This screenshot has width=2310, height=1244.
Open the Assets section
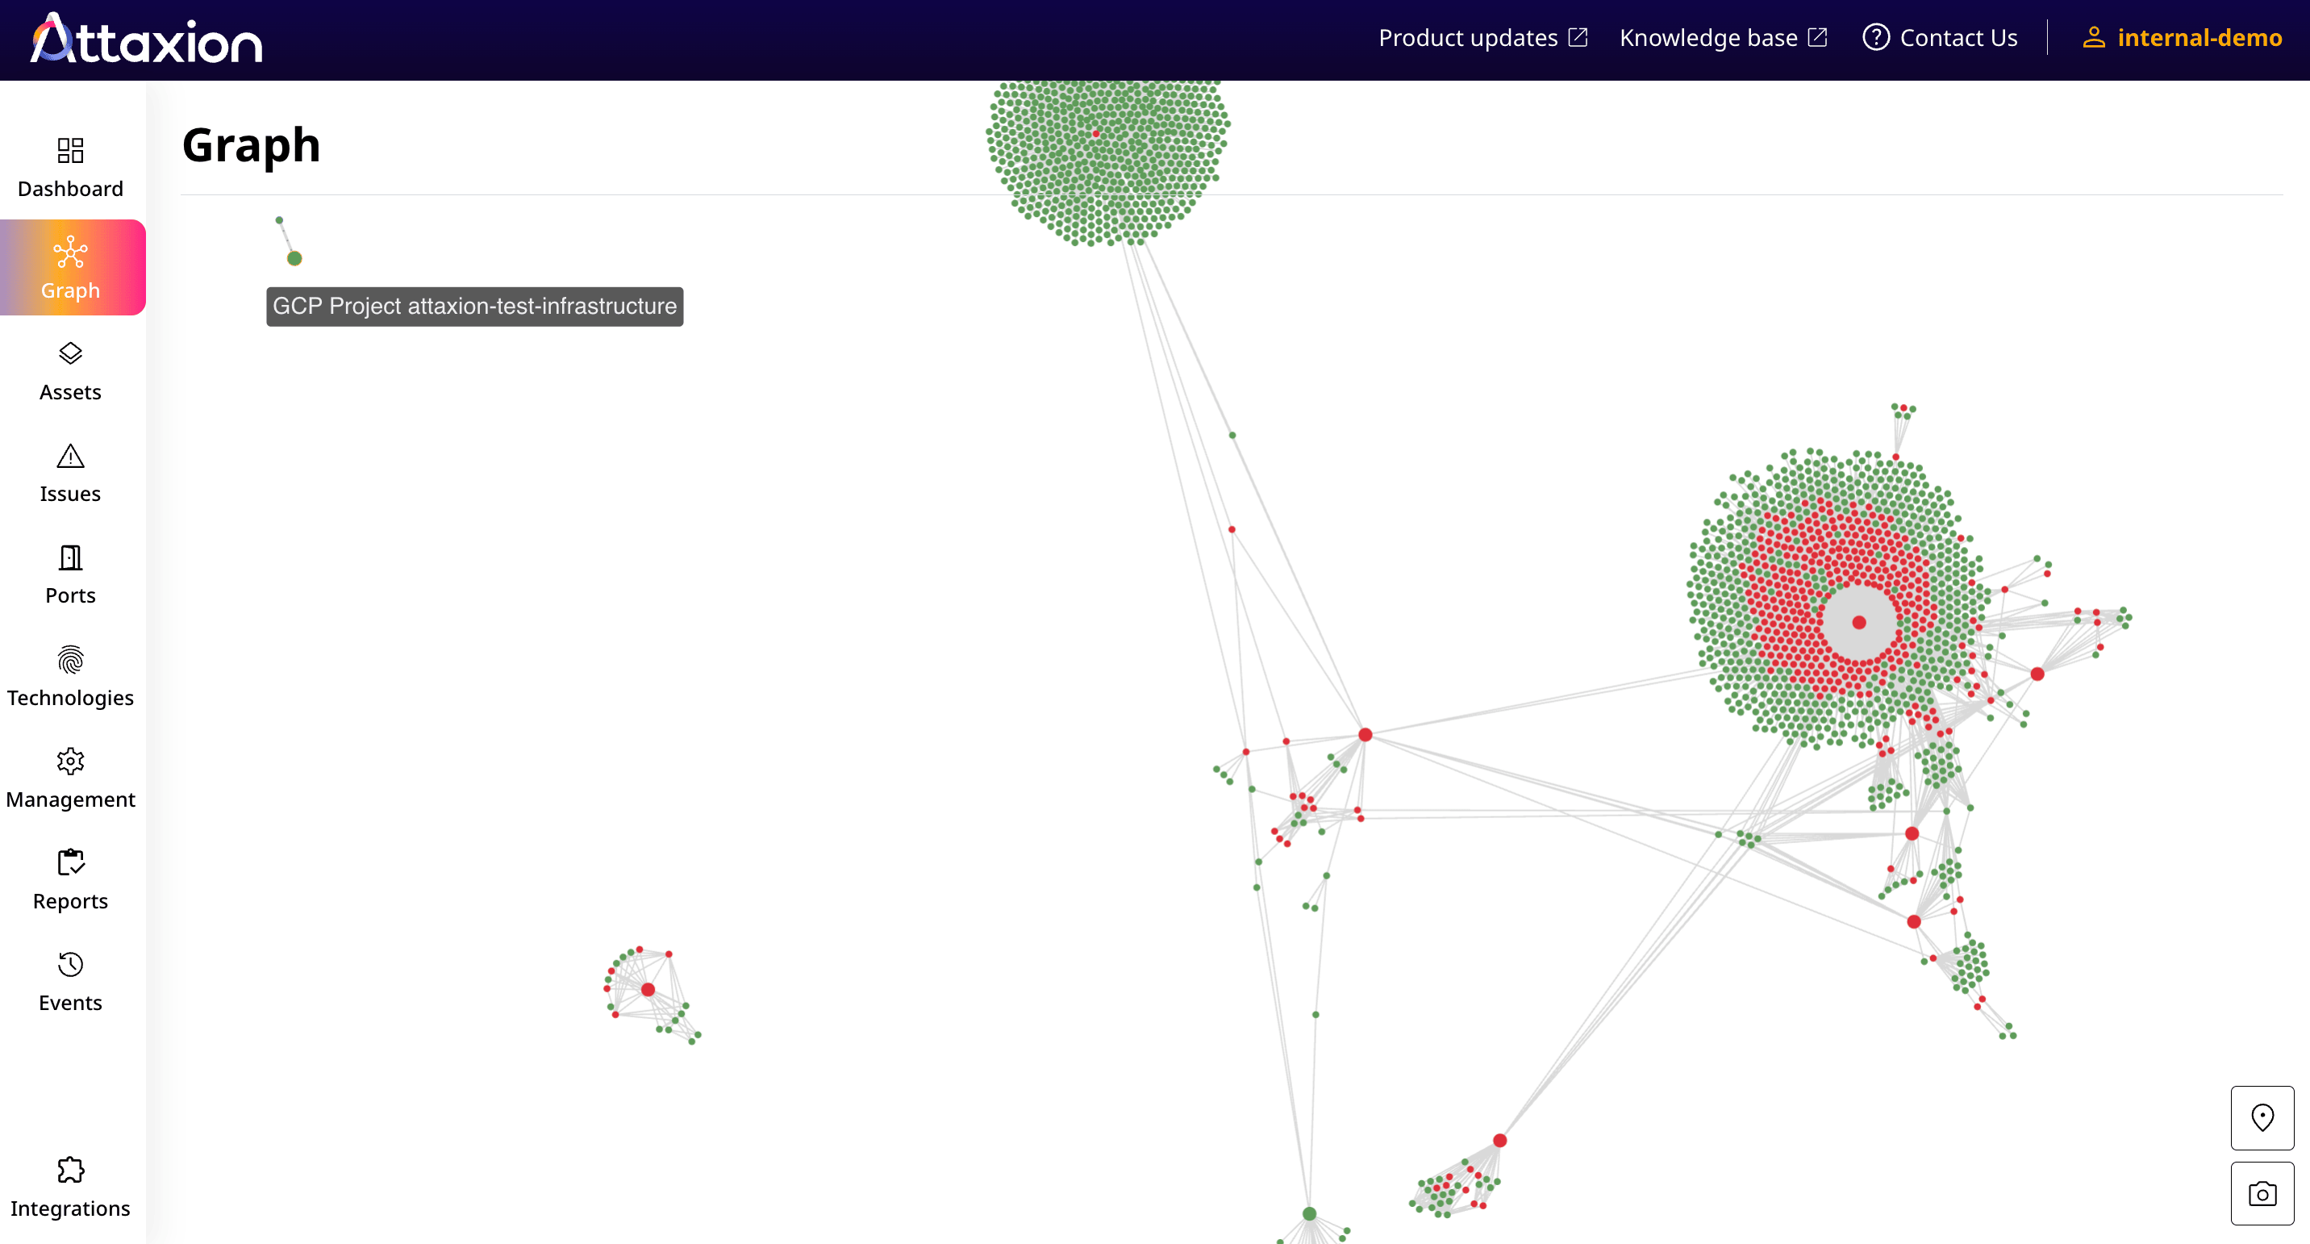[x=70, y=370]
